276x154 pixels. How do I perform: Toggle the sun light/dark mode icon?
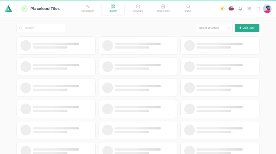point(222,9)
